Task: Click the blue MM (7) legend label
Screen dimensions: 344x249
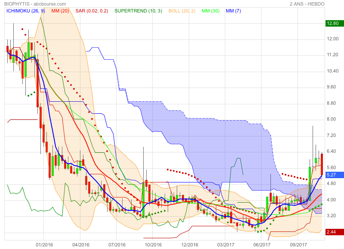Action: (233, 11)
